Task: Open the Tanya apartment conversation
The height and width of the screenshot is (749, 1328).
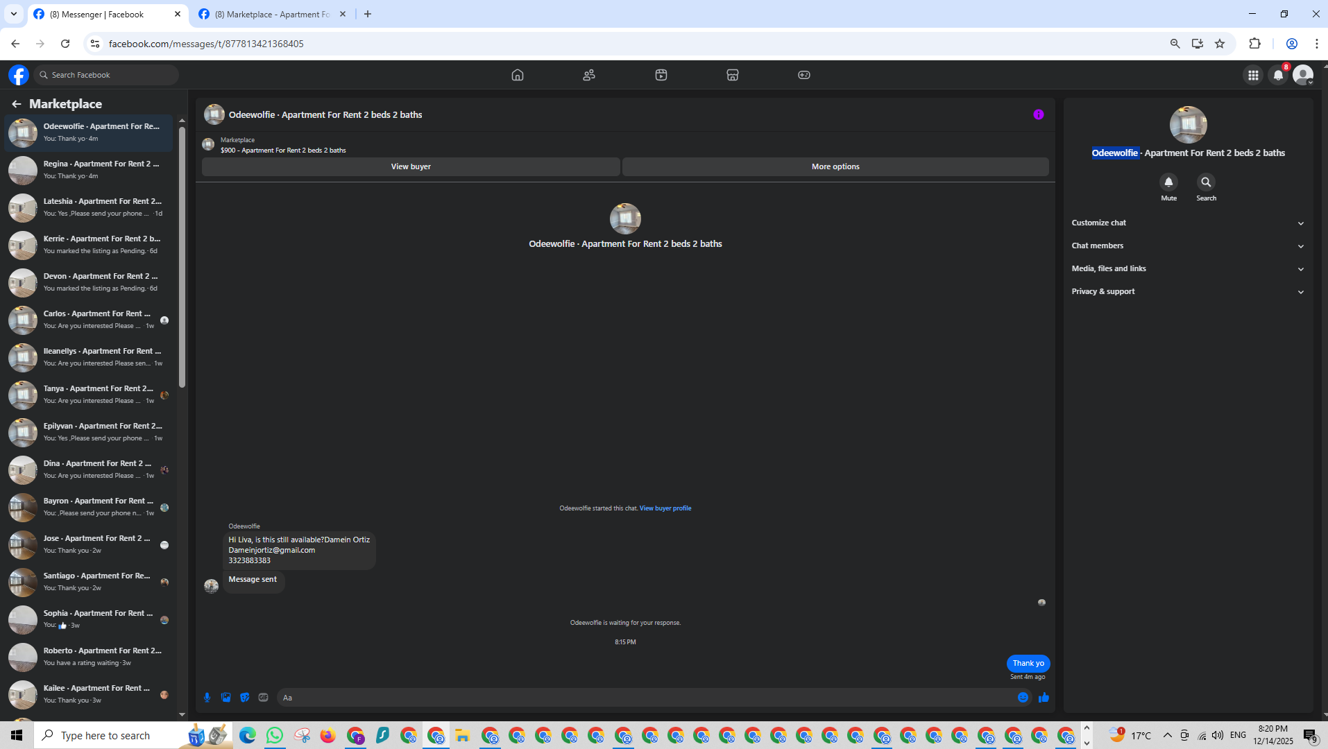Action: click(89, 395)
